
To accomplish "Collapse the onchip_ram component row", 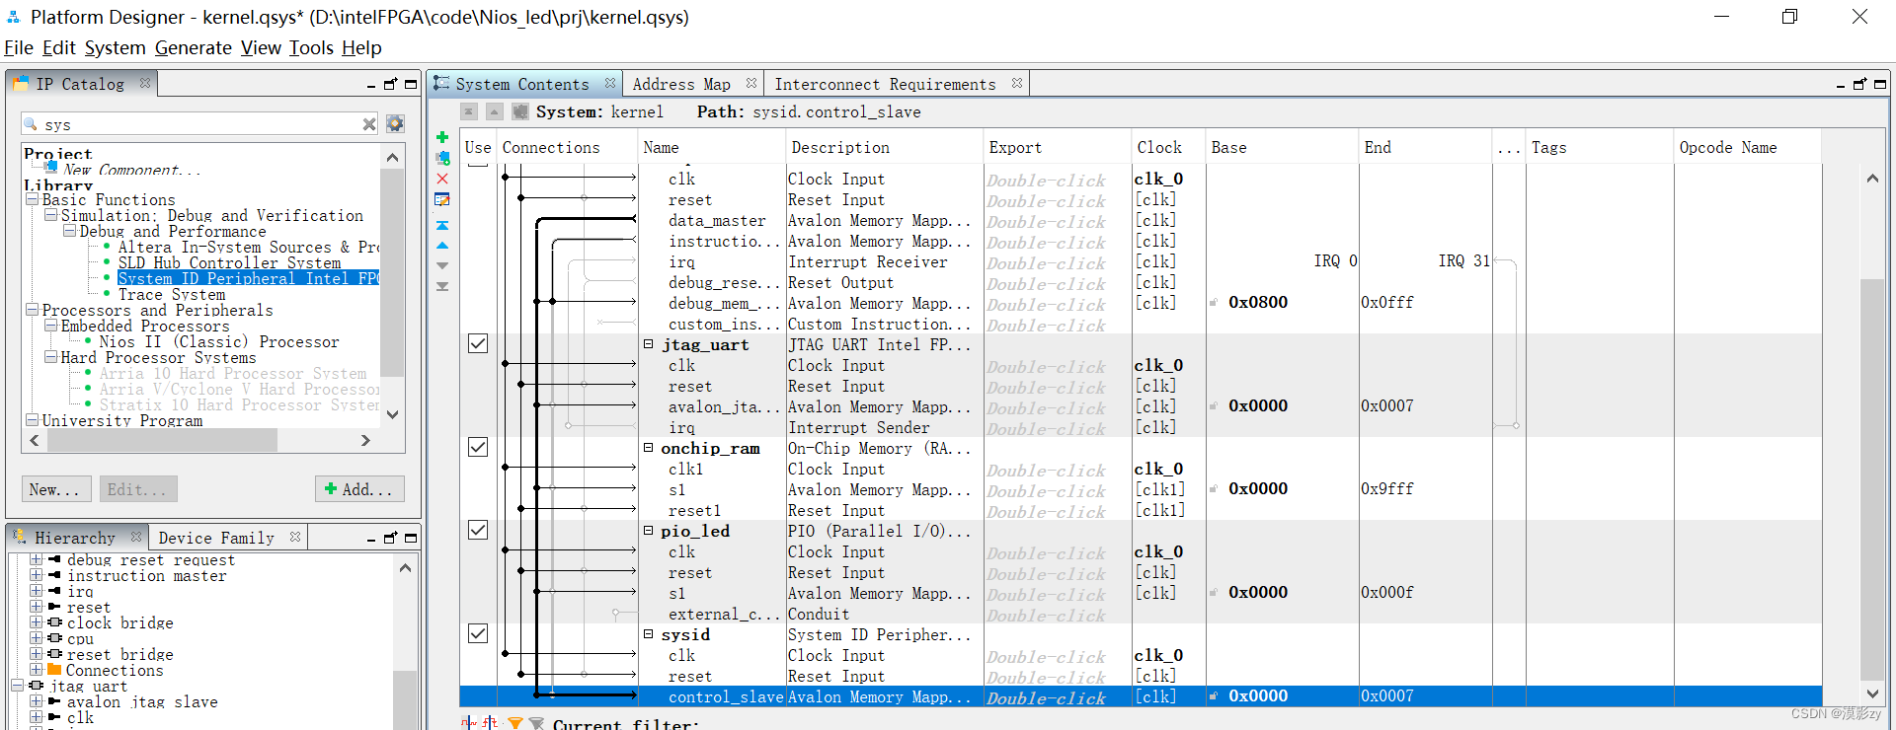I will 649,448.
